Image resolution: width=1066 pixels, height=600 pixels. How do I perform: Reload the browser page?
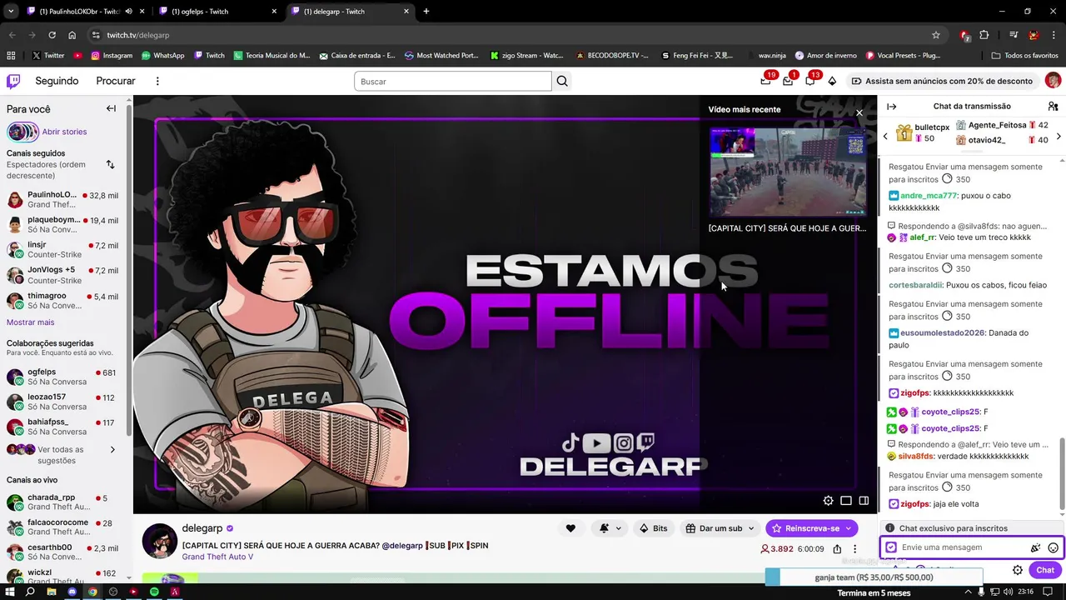pos(52,35)
